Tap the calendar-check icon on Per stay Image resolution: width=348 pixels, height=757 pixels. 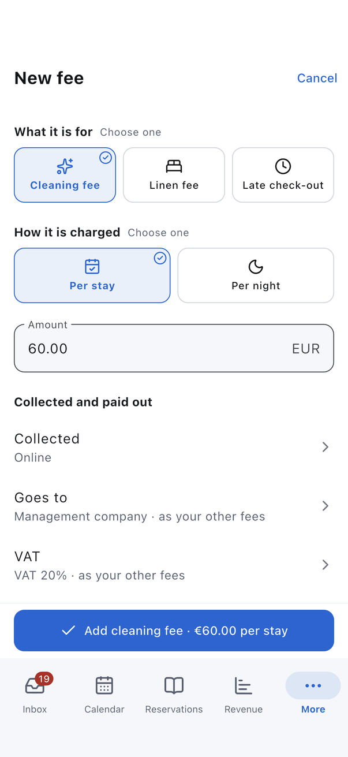92,266
